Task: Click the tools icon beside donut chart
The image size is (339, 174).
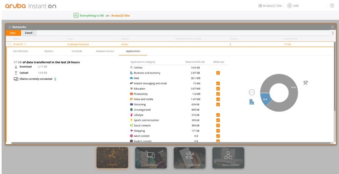Action: pyautogui.click(x=305, y=83)
